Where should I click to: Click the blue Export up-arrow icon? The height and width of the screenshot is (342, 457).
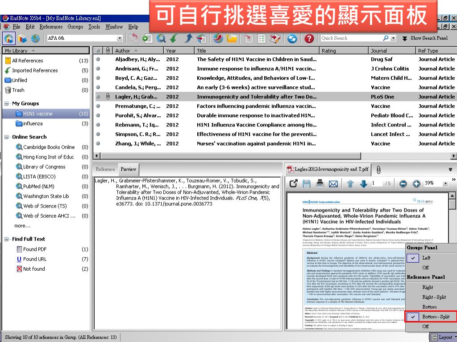[189, 38]
